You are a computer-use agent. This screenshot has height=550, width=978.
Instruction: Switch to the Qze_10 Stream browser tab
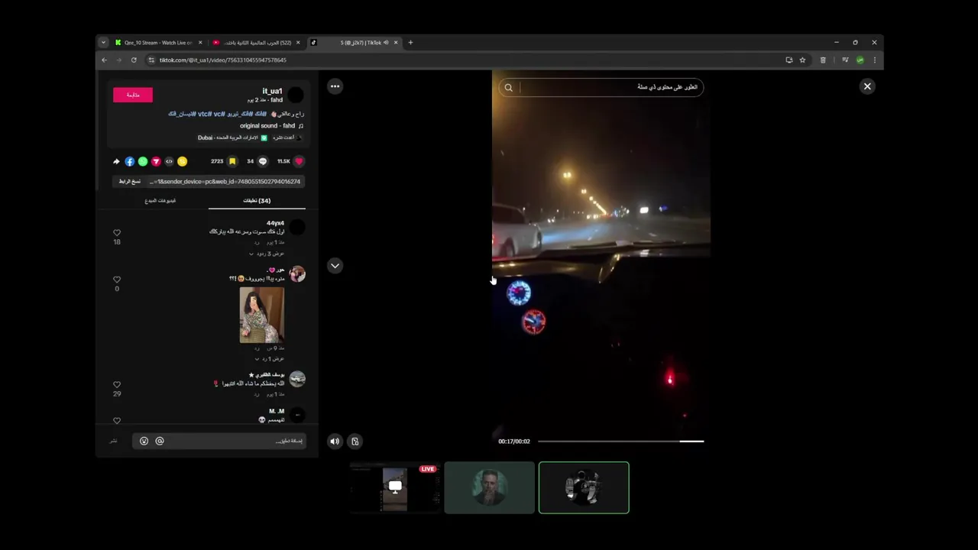pos(157,43)
